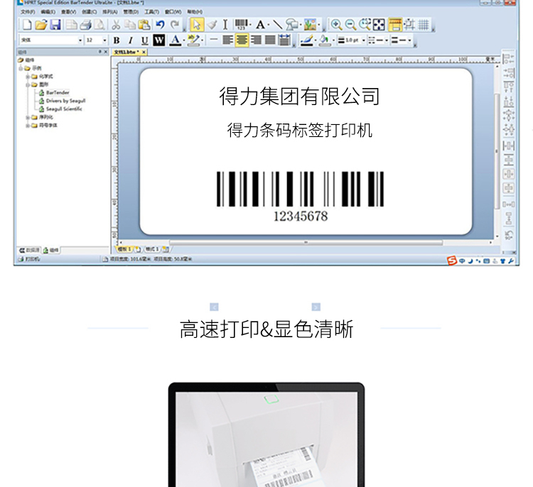Click the right carousel arrow below window
The image size is (533, 487).
coord(316,307)
